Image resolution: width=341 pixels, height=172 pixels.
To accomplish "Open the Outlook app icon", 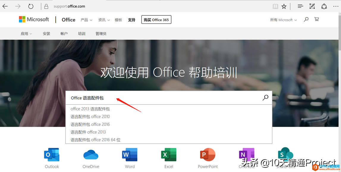I will 52,155.
